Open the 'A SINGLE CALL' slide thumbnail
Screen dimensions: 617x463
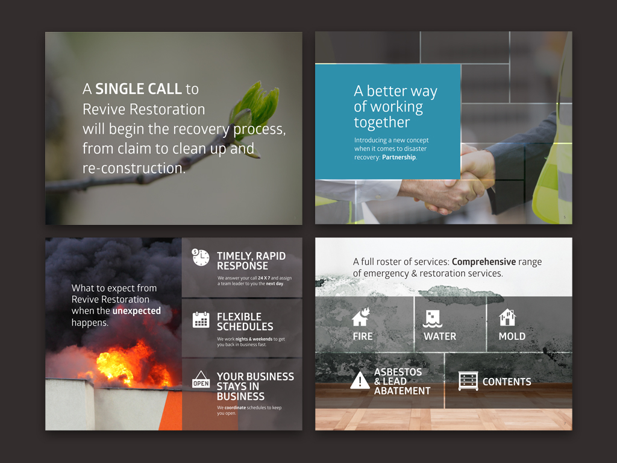tap(174, 128)
